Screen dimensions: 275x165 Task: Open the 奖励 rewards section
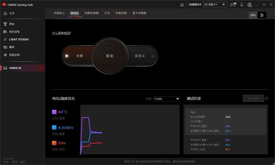point(9,24)
